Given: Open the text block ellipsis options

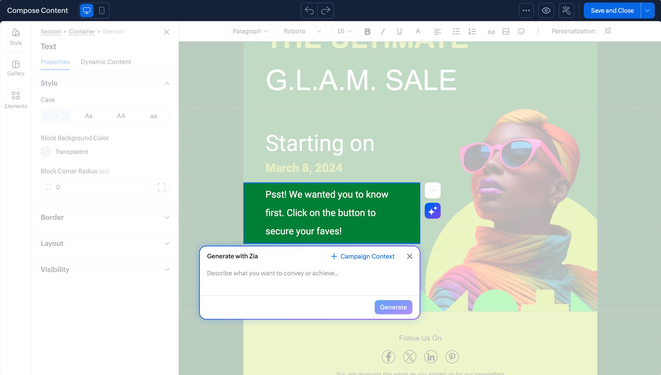Looking at the screenshot, I should click(x=433, y=190).
